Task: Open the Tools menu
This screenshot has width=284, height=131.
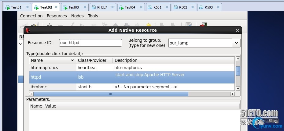Action: 93,16
